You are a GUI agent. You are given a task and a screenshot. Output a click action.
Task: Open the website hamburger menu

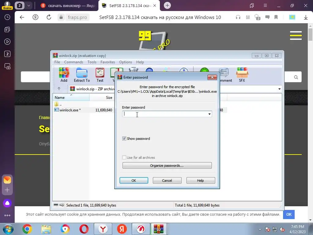click(x=296, y=35)
